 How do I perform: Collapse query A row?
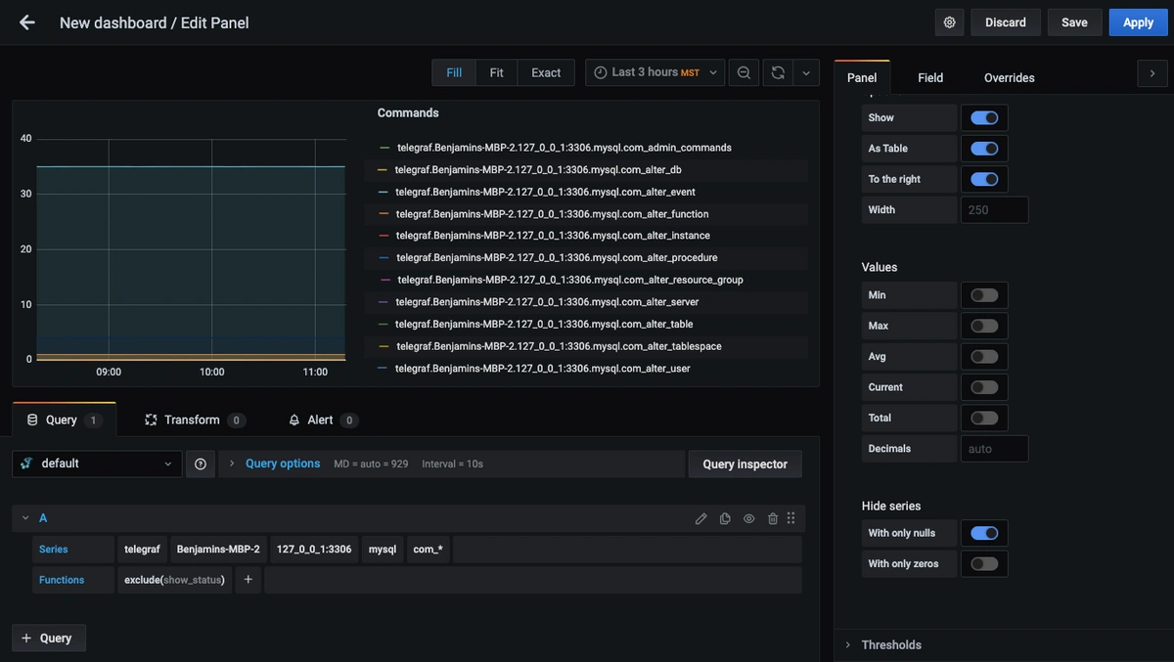[25, 518]
